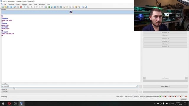The image size is (189, 106).
Task: Click the fourth blue save-as toolbar icon
Action: [11, 7]
